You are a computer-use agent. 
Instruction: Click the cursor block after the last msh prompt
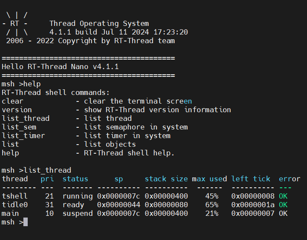pos(26,222)
